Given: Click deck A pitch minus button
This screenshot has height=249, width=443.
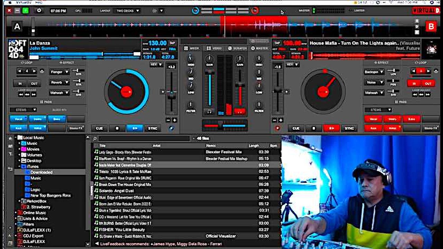Looking at the screenshot, I should [168, 120].
